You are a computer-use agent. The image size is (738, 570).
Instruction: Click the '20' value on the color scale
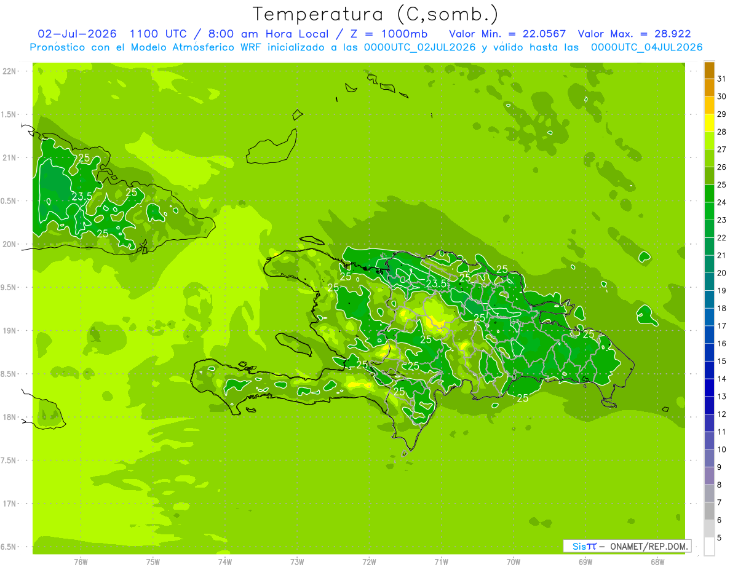pos(722,273)
